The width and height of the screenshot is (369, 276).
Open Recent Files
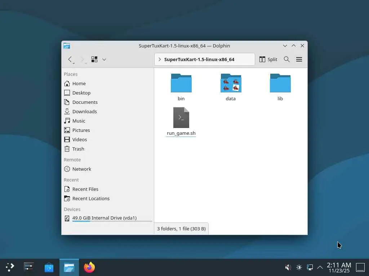[108, 189]
